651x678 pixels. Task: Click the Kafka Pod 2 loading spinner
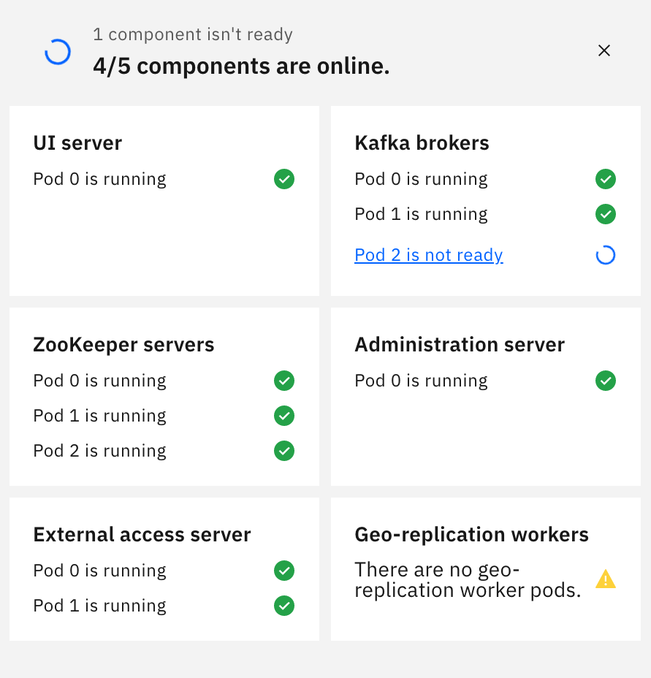click(606, 255)
